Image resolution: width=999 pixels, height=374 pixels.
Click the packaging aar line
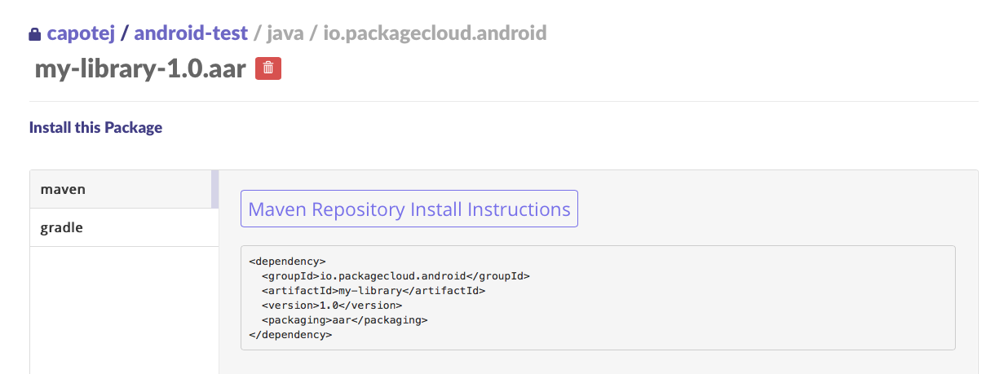pyautogui.click(x=345, y=319)
